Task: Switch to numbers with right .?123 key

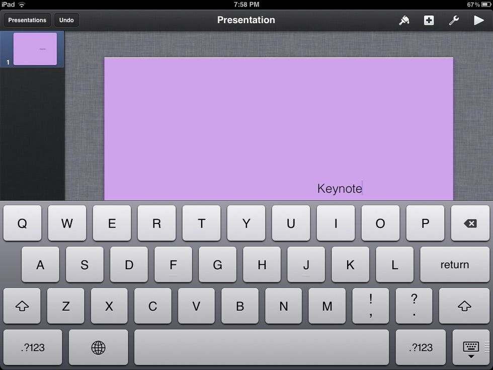Action: [421, 347]
